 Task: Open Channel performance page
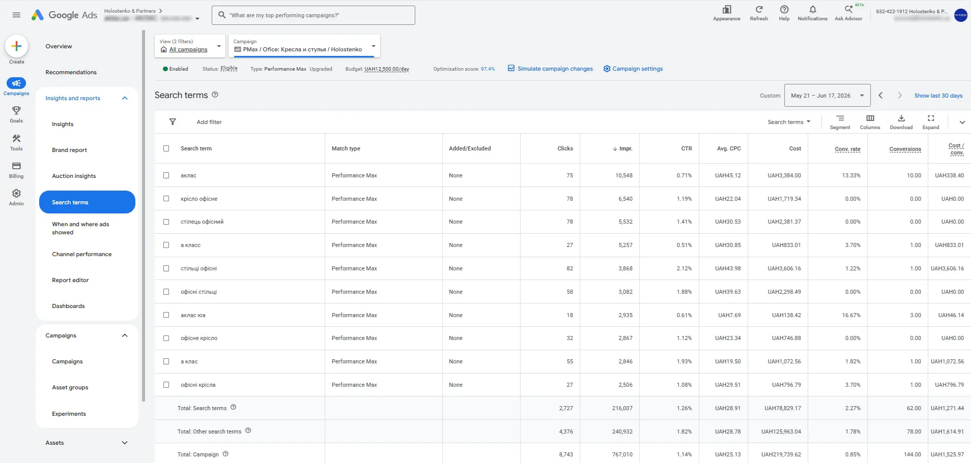click(82, 254)
